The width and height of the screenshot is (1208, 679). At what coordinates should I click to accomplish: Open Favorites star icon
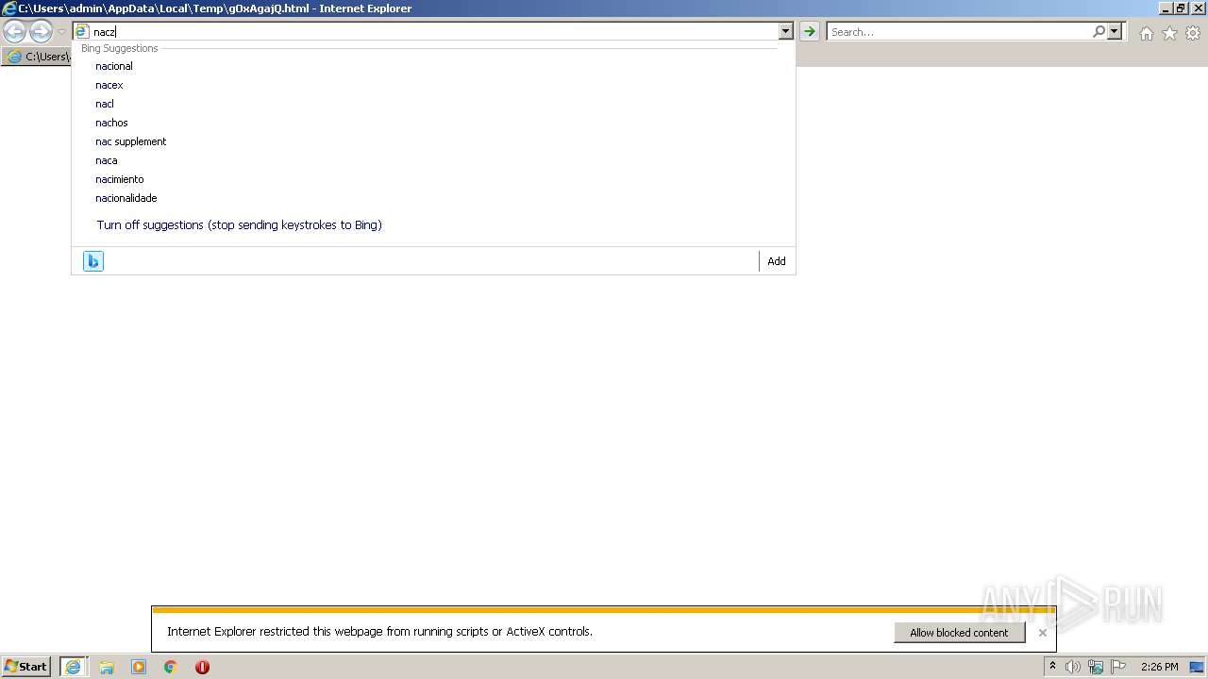tap(1169, 33)
